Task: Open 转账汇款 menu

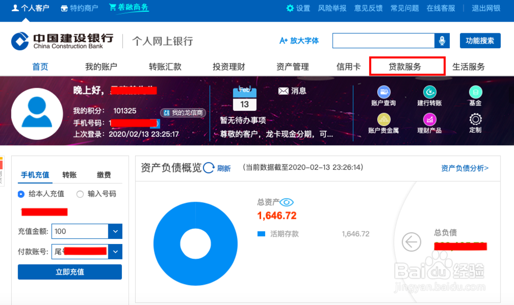Action: [x=165, y=67]
